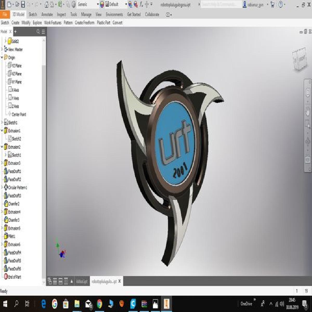This screenshot has width=312, height=312.
Task: Click the Extrusion1 feature icon in browser
Action: [x=6, y=131]
